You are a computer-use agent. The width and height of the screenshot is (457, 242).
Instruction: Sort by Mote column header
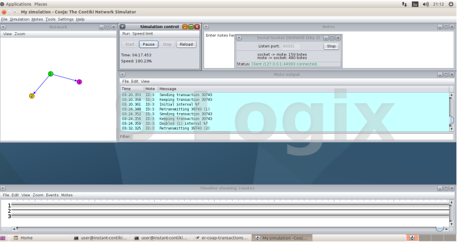pyautogui.click(x=151, y=89)
